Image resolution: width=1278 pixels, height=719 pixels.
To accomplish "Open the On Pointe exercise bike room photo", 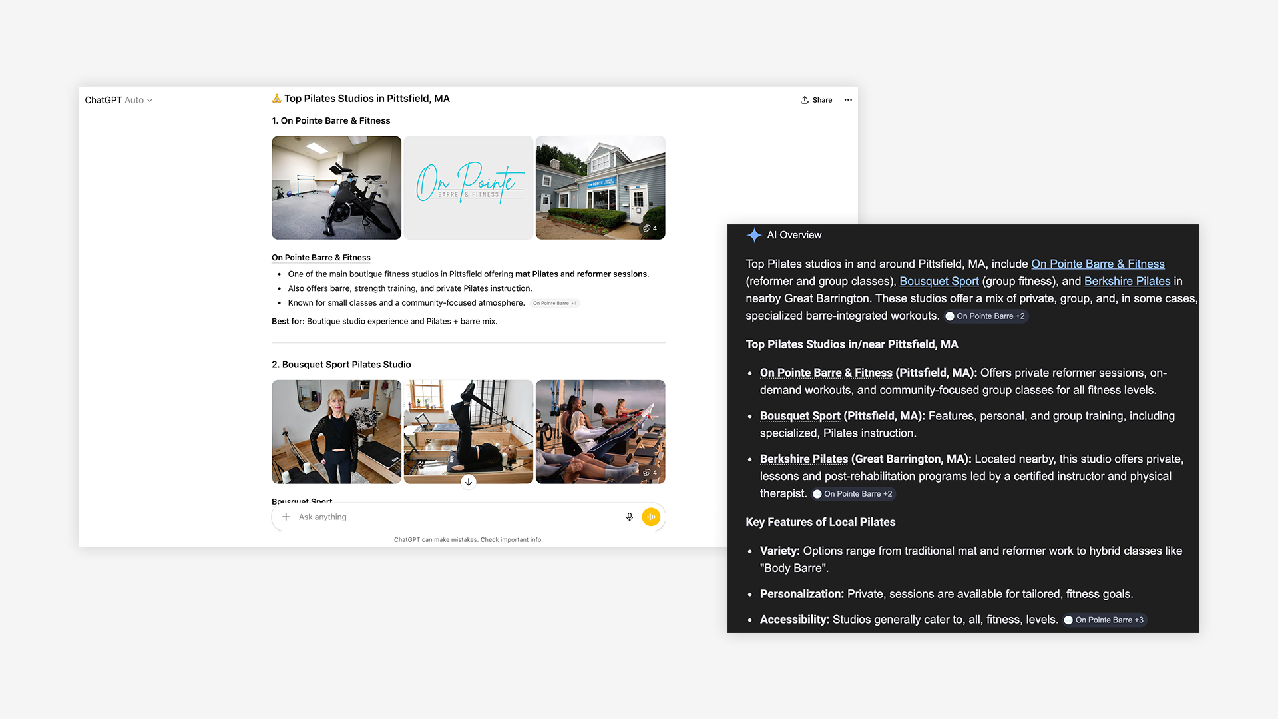I will pyautogui.click(x=336, y=188).
